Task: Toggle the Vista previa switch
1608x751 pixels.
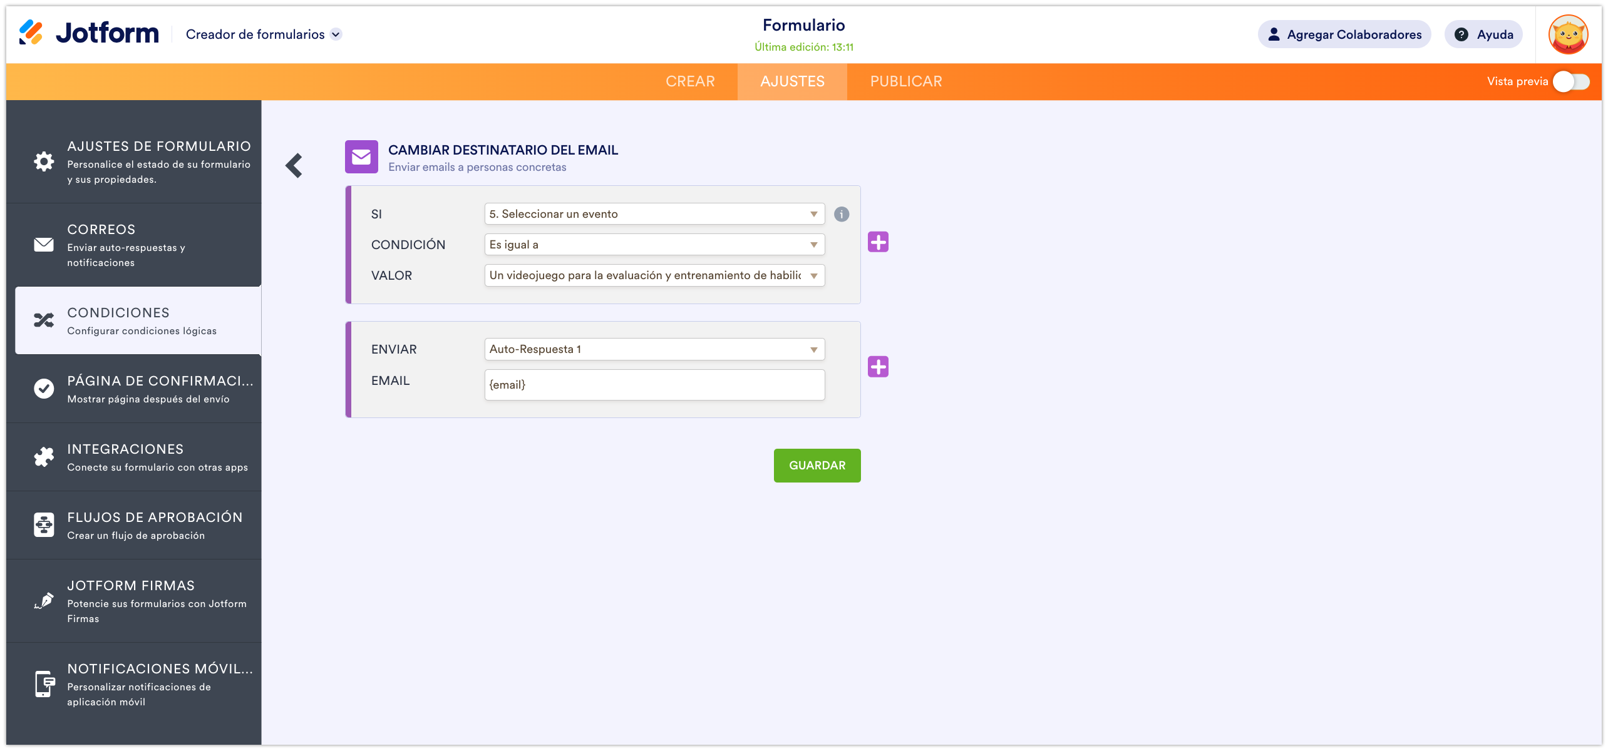Action: (1570, 82)
